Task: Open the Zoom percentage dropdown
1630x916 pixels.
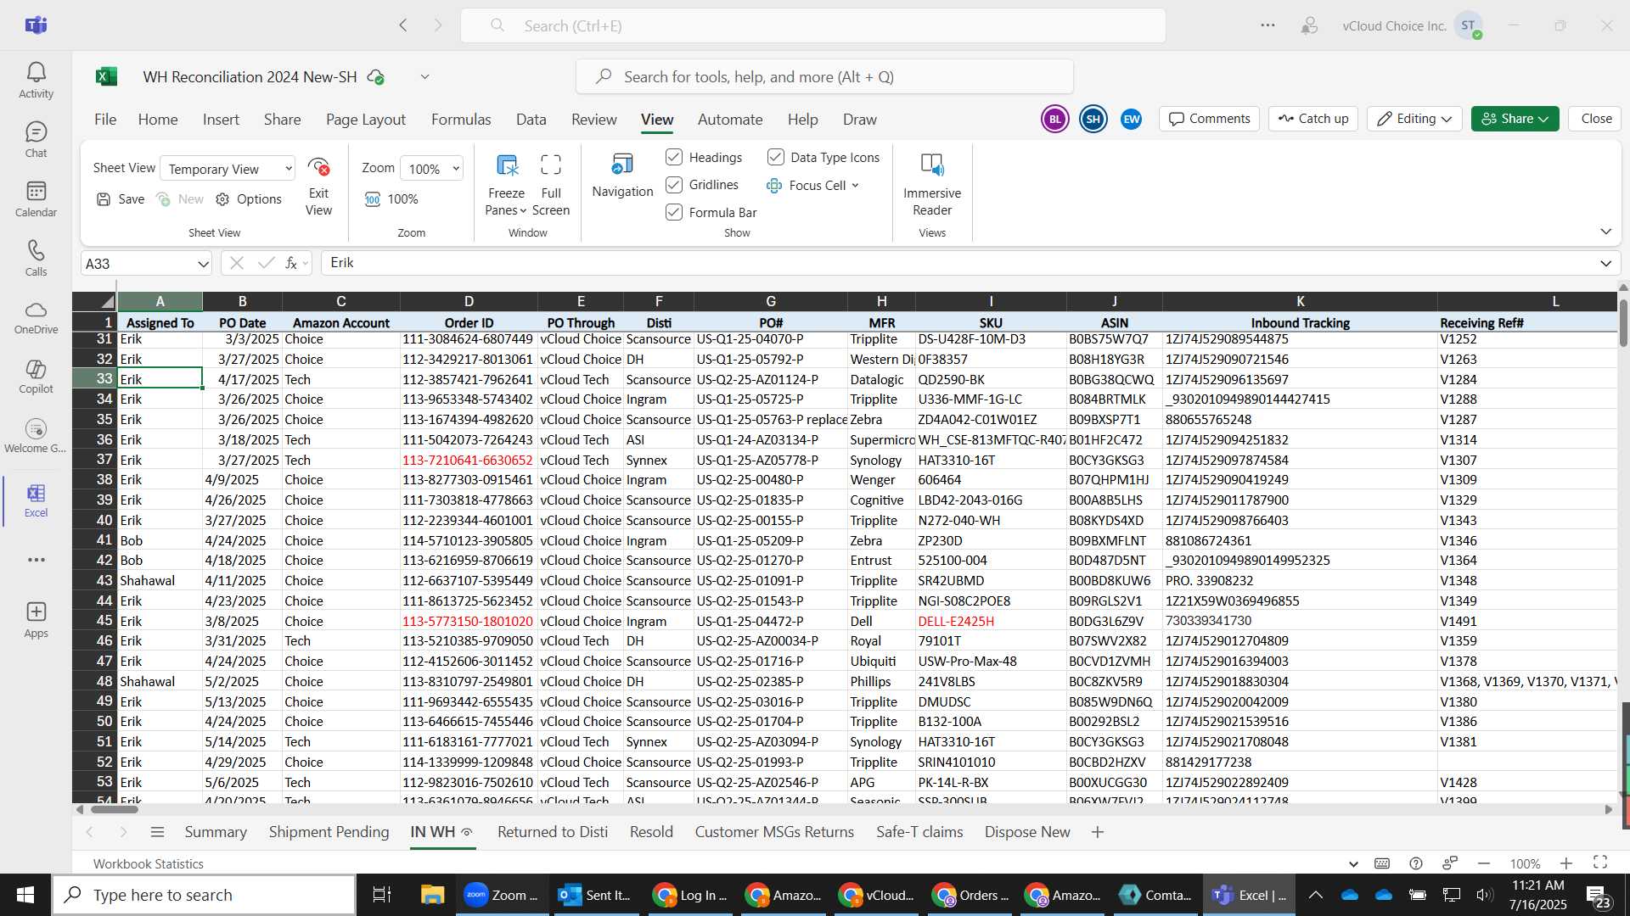Action: coord(431,169)
